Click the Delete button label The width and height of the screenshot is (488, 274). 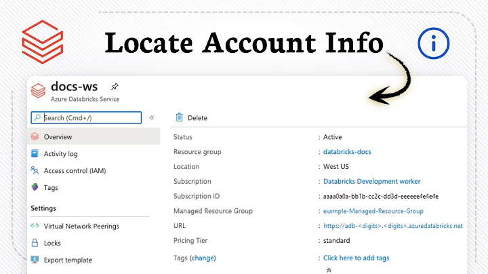click(x=197, y=118)
